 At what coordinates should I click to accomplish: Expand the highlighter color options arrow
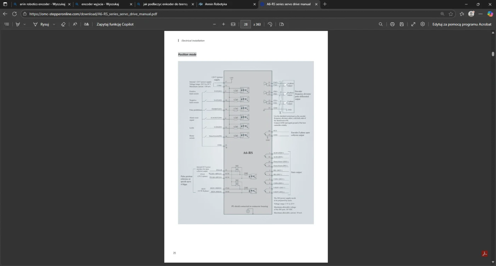click(x=24, y=24)
